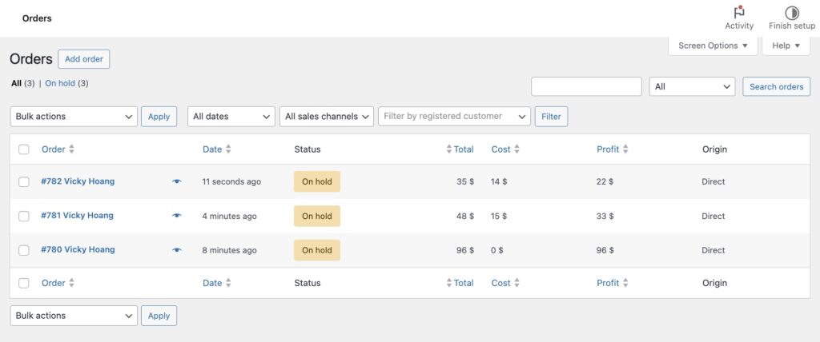Select order #780 checkbox

pos(24,250)
